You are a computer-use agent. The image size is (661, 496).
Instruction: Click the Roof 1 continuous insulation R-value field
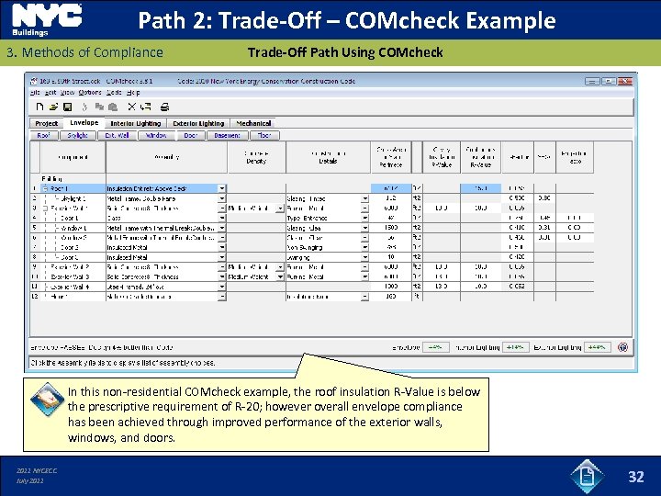pos(480,188)
